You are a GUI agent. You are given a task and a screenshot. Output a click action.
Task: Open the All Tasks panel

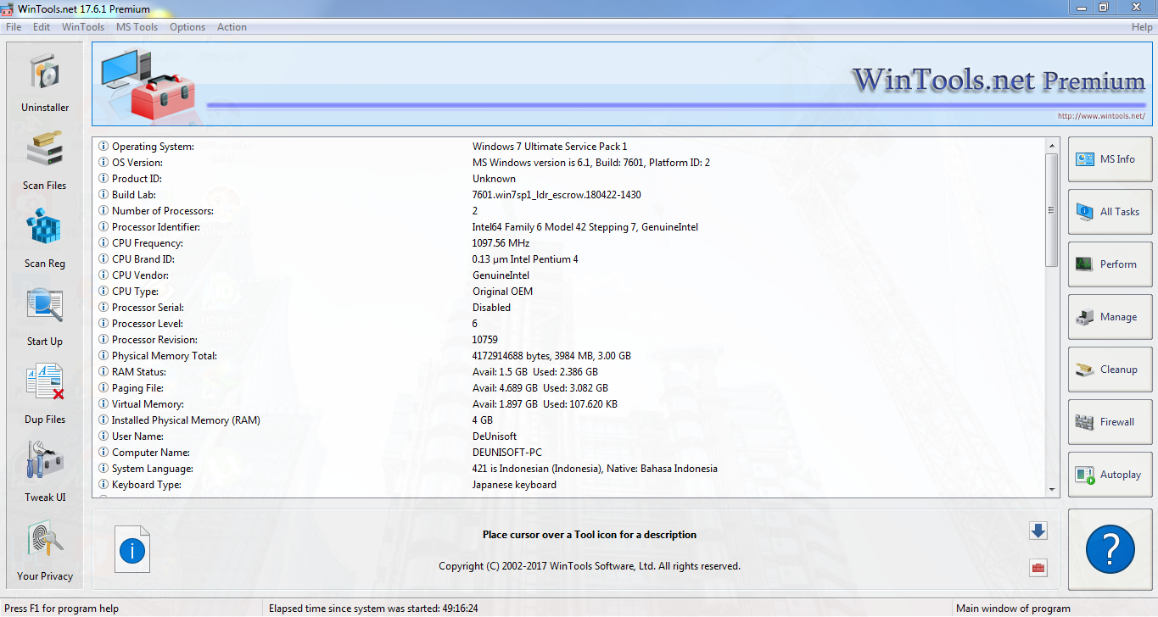[x=1110, y=212]
